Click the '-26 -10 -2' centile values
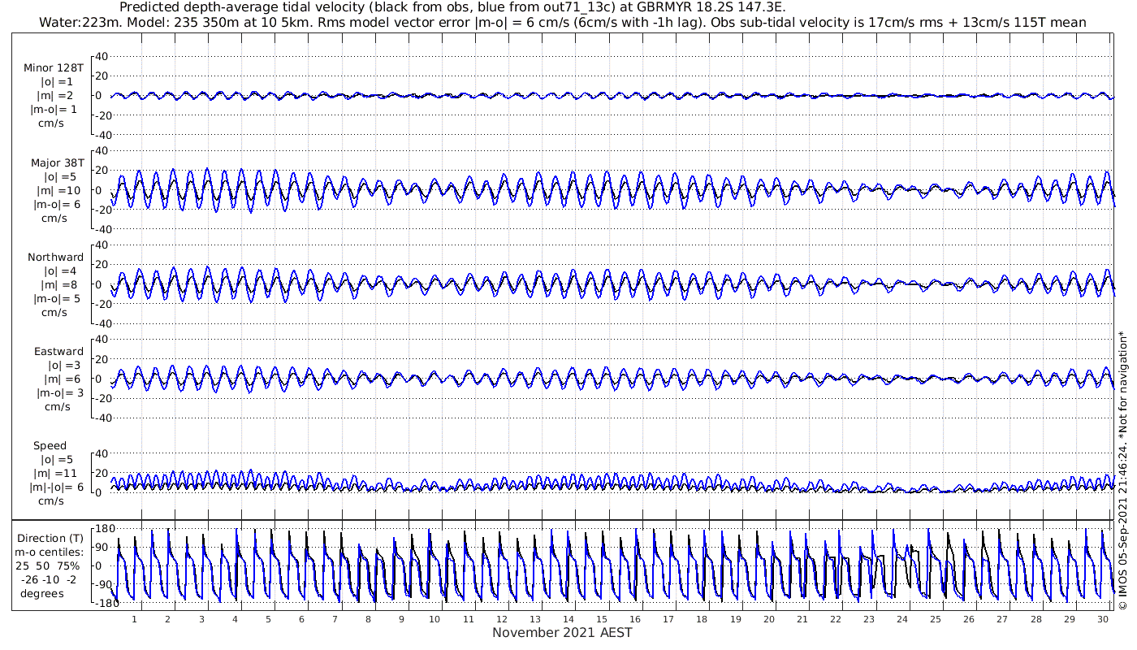 click(50, 579)
